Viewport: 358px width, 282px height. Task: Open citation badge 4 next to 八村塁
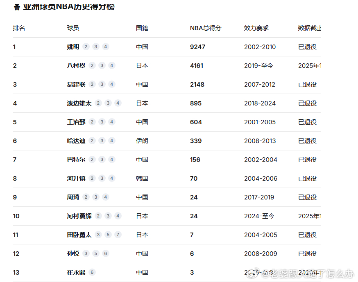click(x=112, y=66)
